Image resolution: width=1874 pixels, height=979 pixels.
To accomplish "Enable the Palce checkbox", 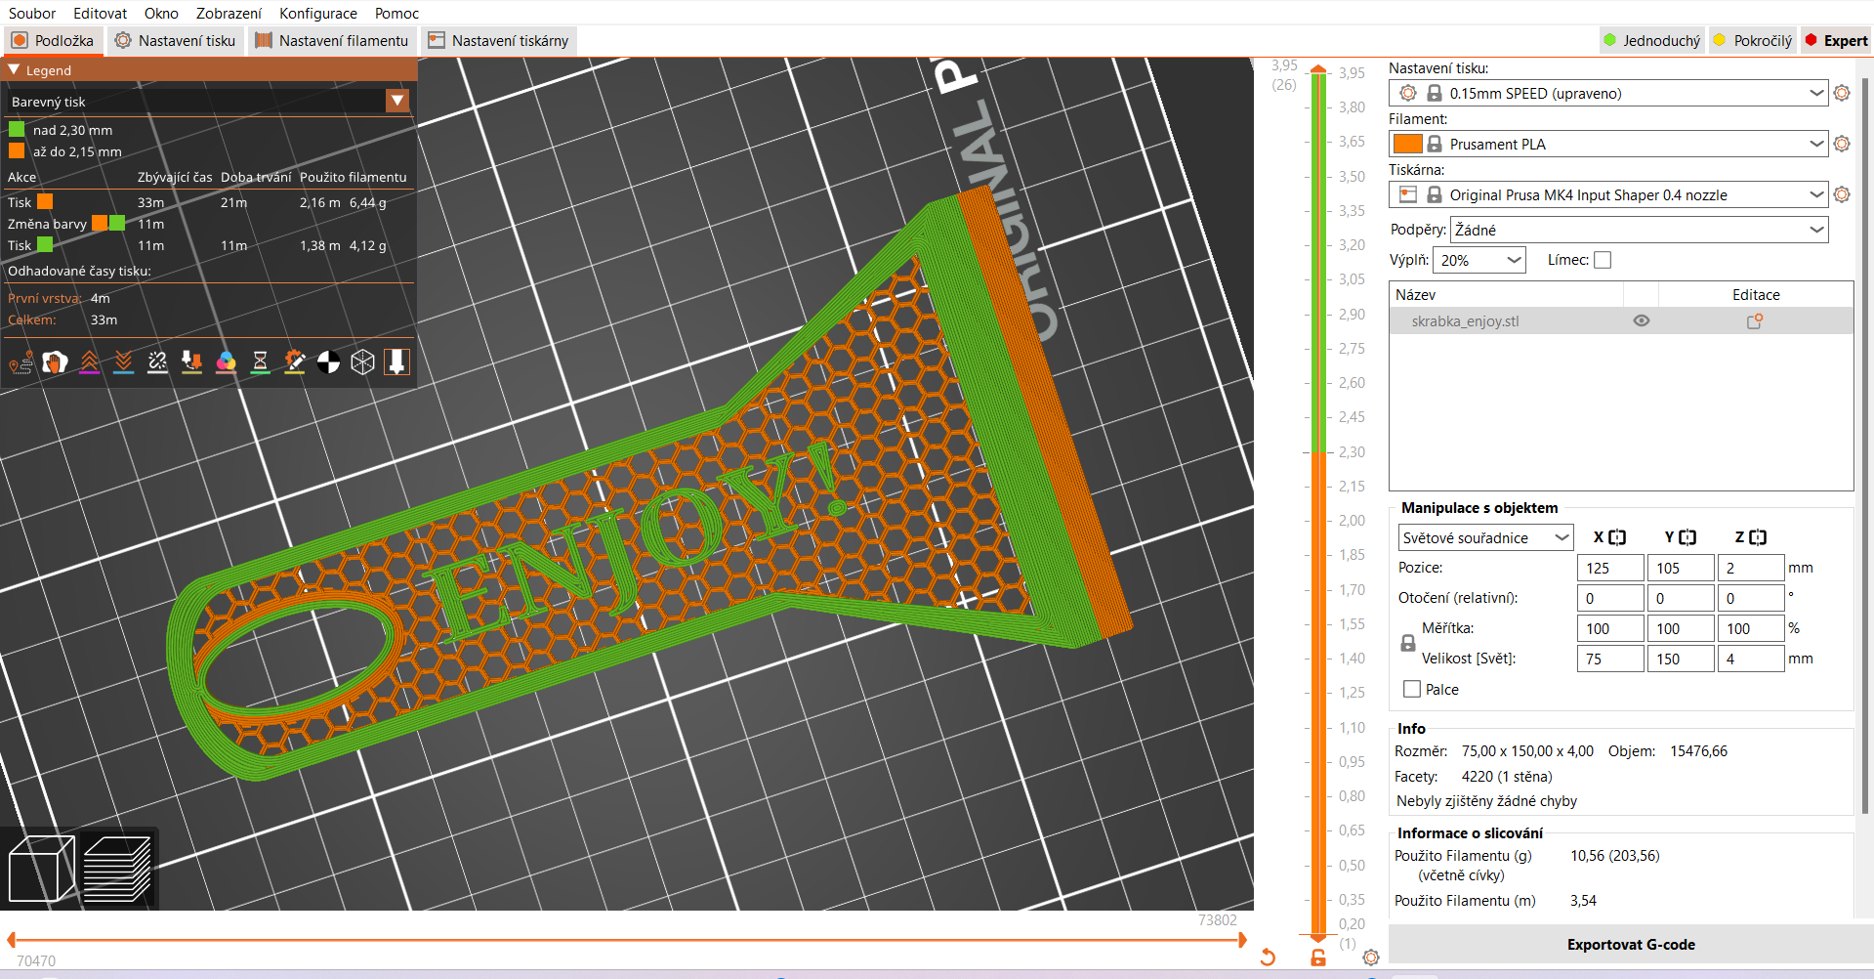I will point(1411,689).
